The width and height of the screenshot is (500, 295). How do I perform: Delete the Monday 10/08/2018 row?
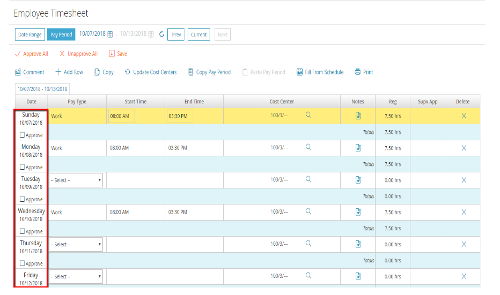464,148
